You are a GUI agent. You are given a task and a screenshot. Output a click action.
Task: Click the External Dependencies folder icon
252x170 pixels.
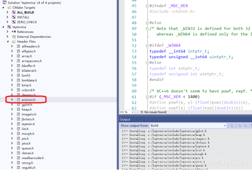(x=14, y=36)
